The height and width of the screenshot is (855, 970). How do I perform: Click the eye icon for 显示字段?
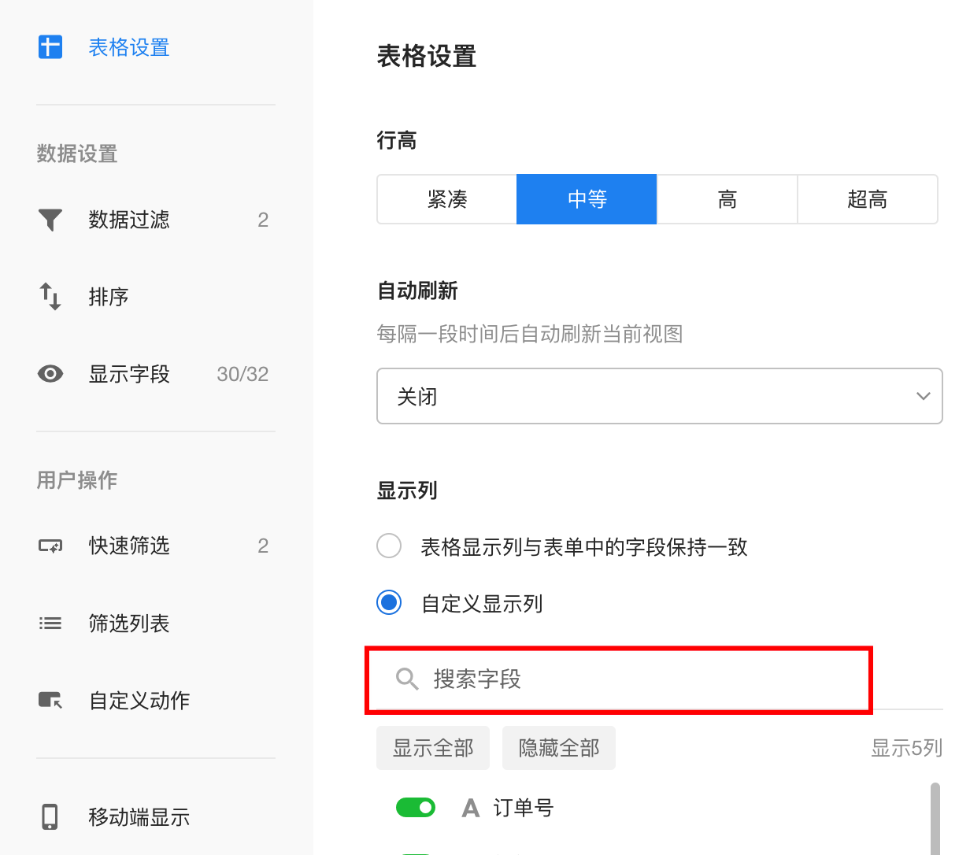50,374
